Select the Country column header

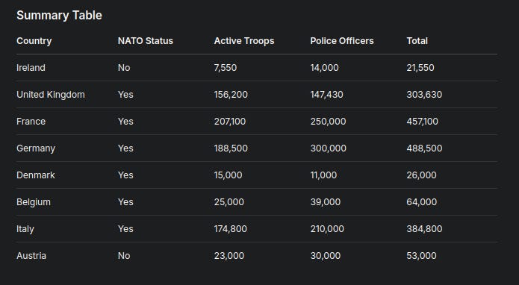click(34, 41)
